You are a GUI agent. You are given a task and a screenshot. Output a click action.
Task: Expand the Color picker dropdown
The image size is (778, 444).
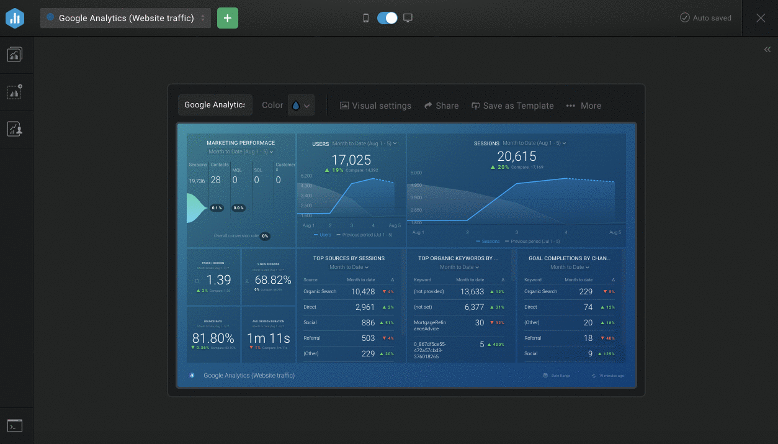(x=301, y=106)
